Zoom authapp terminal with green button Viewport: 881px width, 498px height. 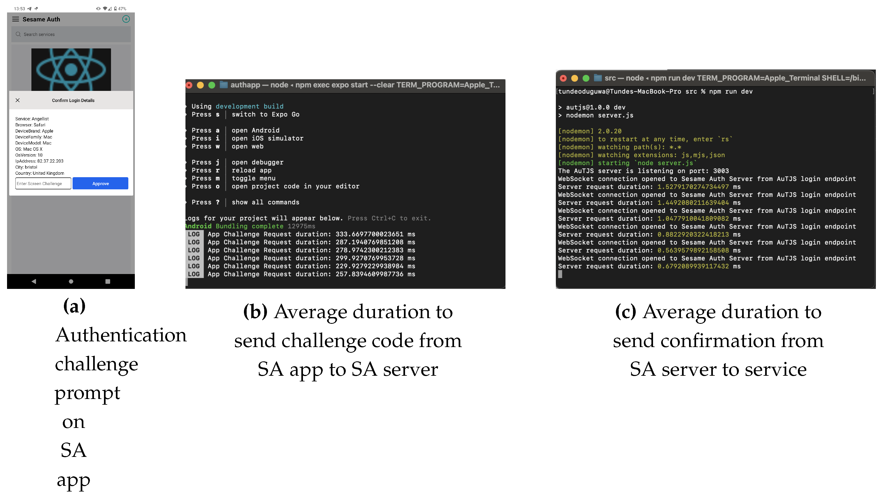(212, 85)
